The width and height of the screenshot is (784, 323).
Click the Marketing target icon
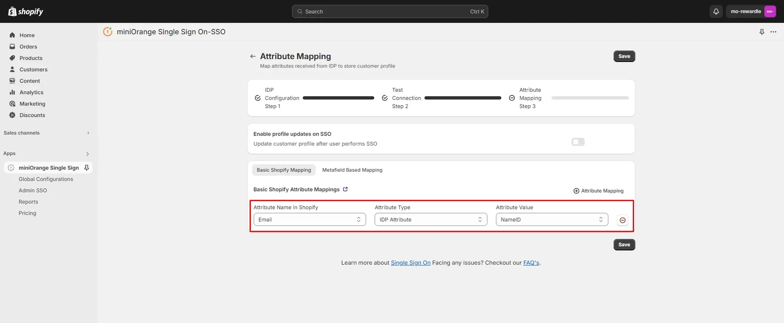click(x=12, y=104)
